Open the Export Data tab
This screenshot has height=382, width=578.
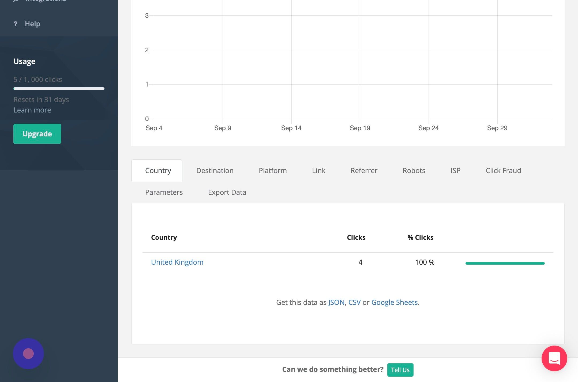coord(227,192)
